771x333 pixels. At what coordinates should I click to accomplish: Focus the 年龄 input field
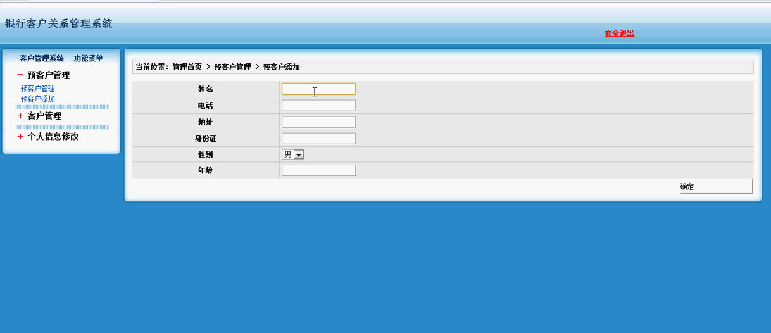pyautogui.click(x=318, y=170)
